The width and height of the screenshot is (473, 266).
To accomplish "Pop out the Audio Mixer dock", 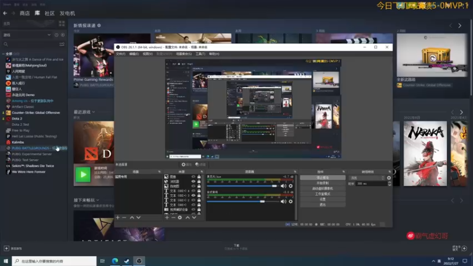I will (295, 171).
